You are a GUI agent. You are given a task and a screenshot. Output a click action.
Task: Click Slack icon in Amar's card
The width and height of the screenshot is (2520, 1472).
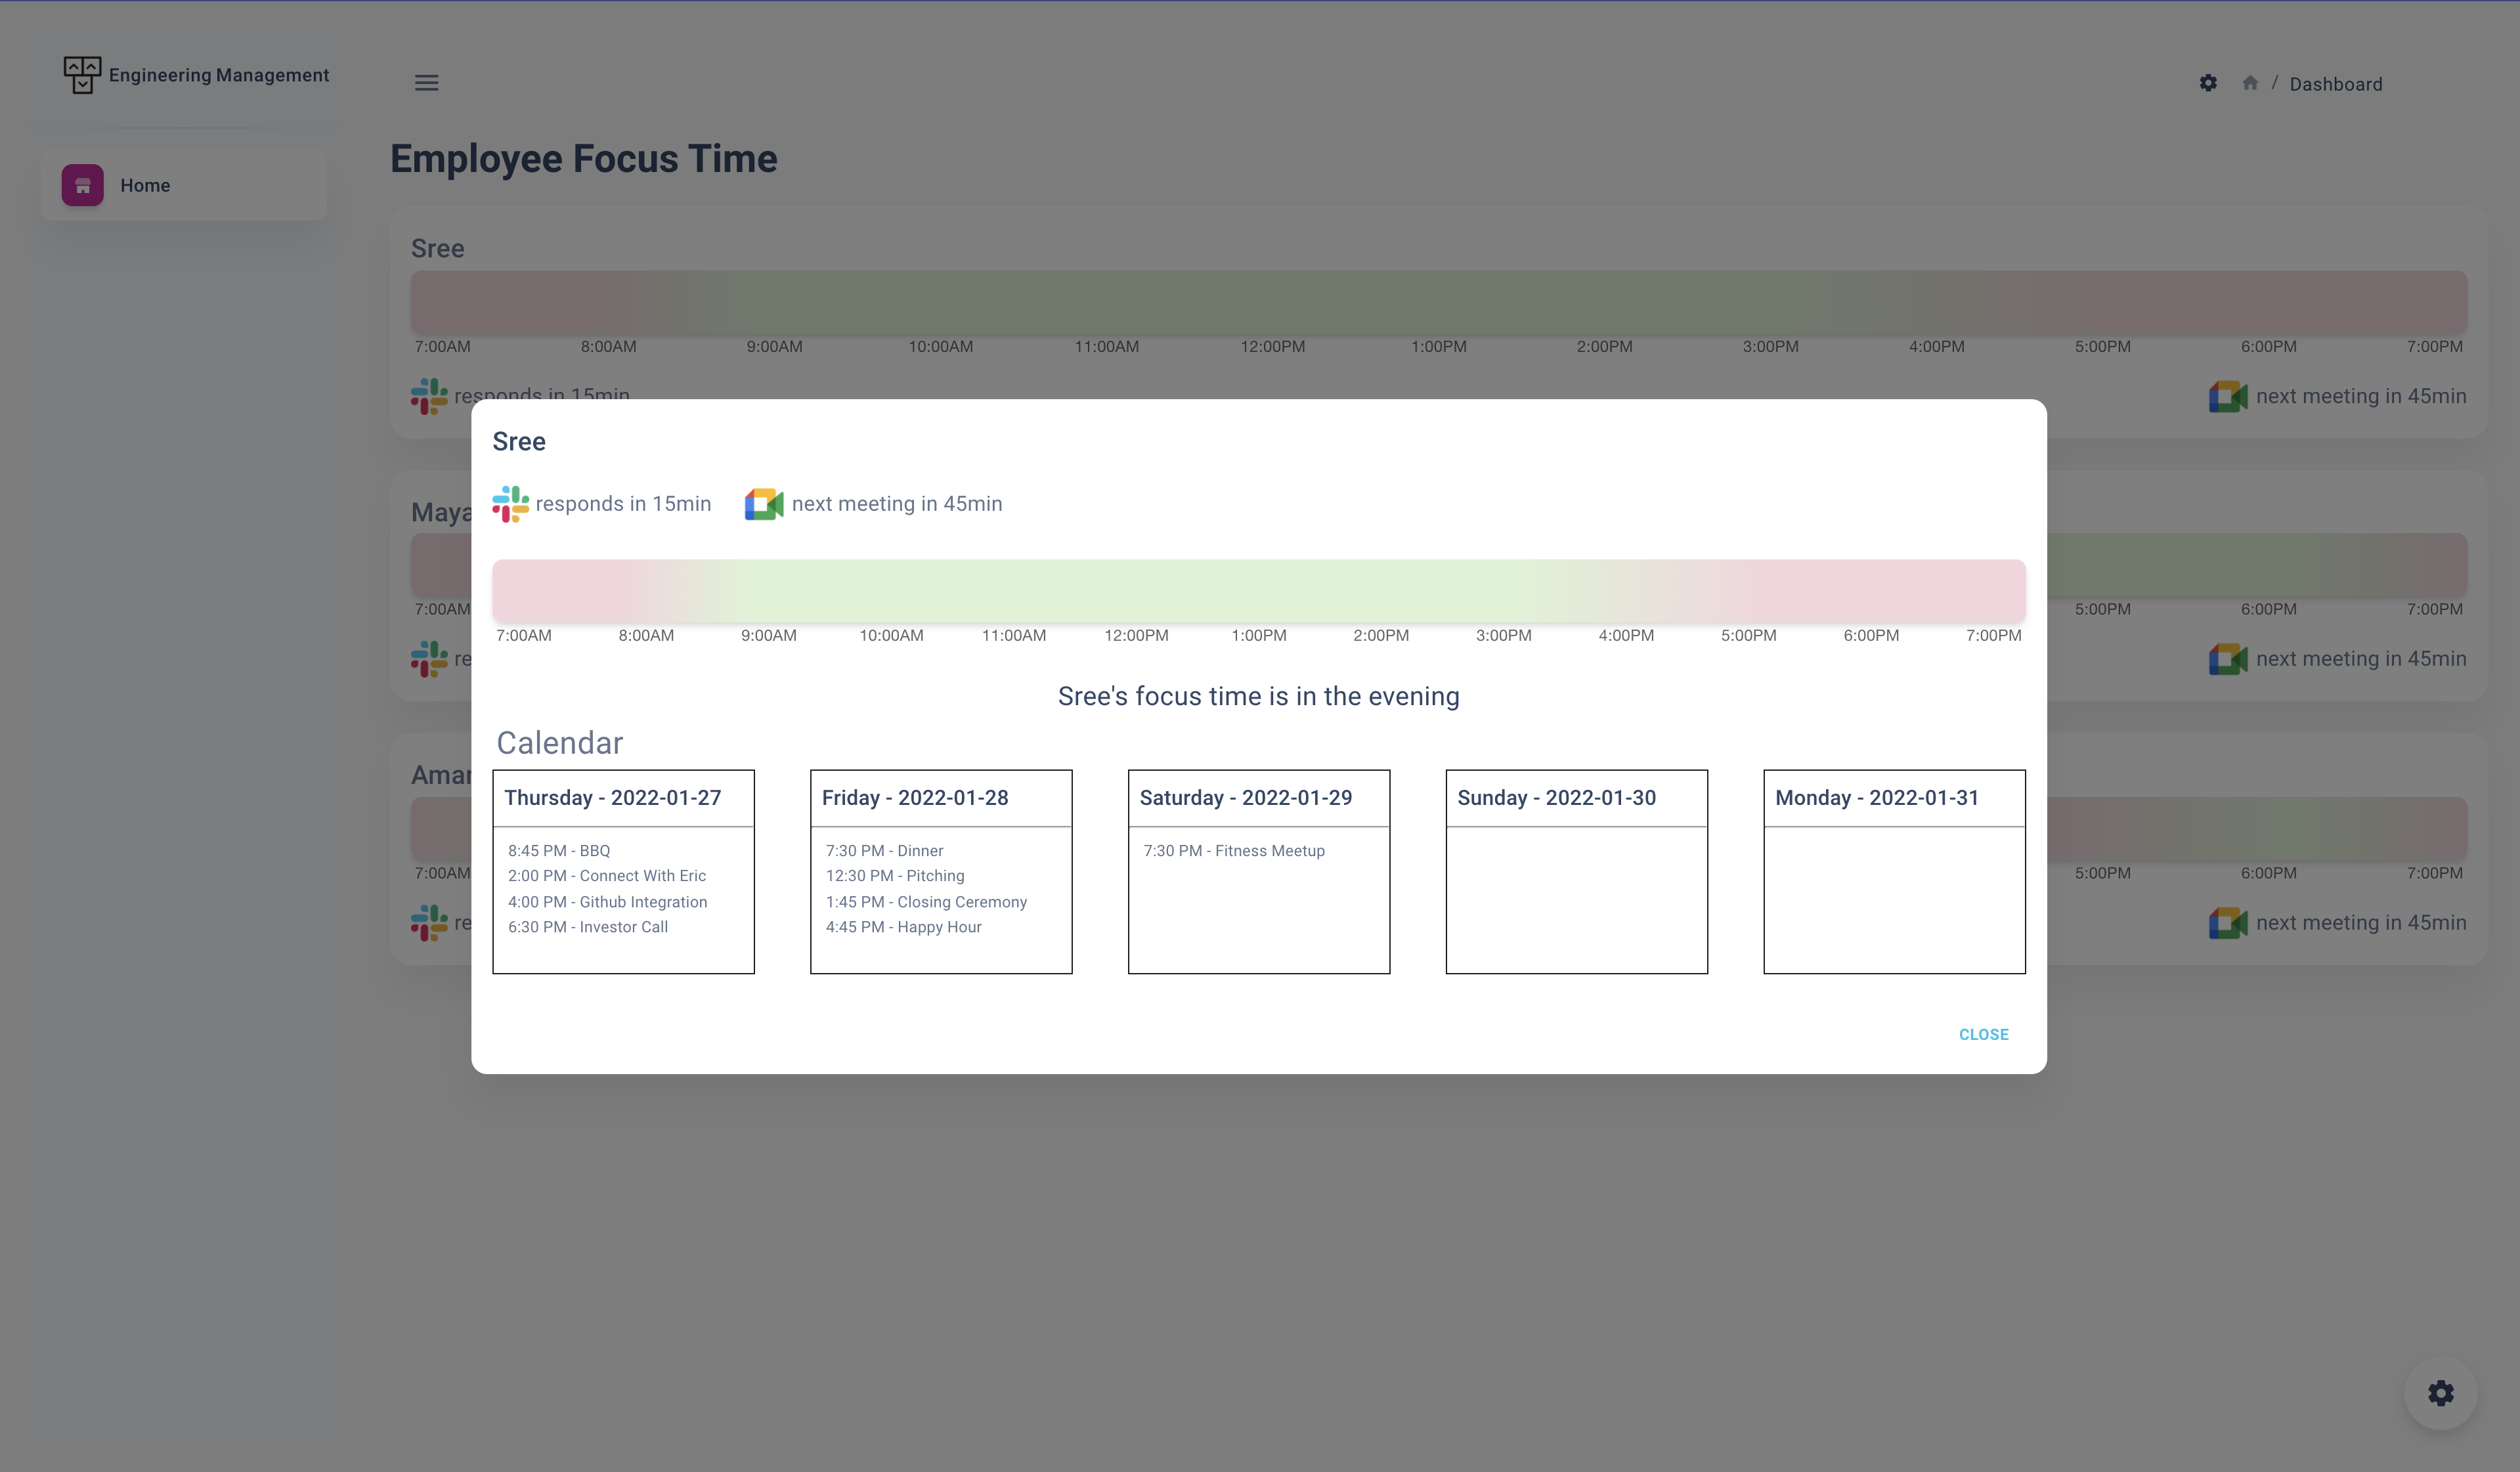pos(429,922)
